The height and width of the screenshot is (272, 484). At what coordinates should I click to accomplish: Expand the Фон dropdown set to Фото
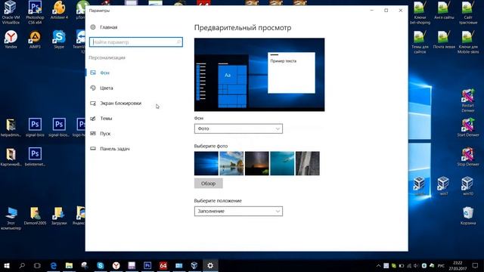(238, 128)
